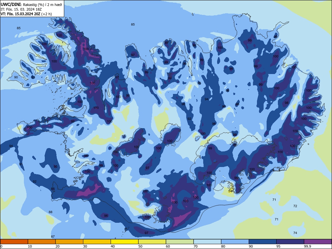Click the 10-20 orange legend swatch

pos(42,242)
